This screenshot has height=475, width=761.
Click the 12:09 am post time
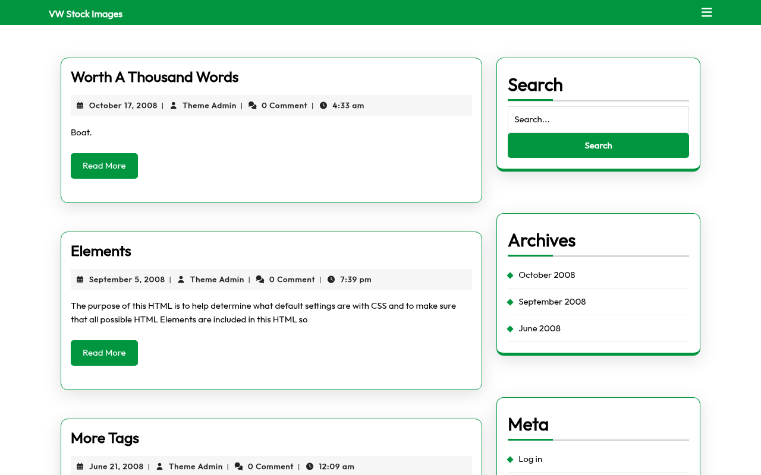337,467
